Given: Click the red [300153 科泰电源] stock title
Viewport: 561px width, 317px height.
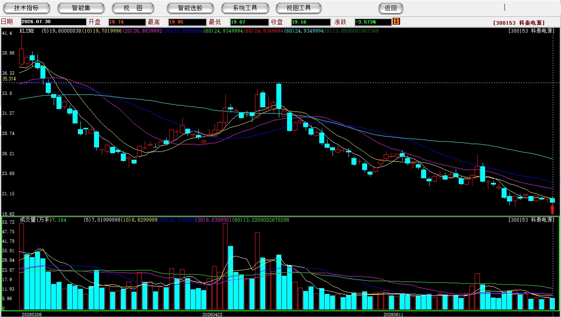Looking at the screenshot, I should 519,23.
